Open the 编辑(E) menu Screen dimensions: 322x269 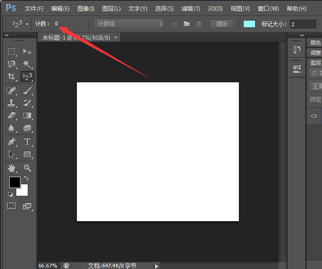(60, 9)
